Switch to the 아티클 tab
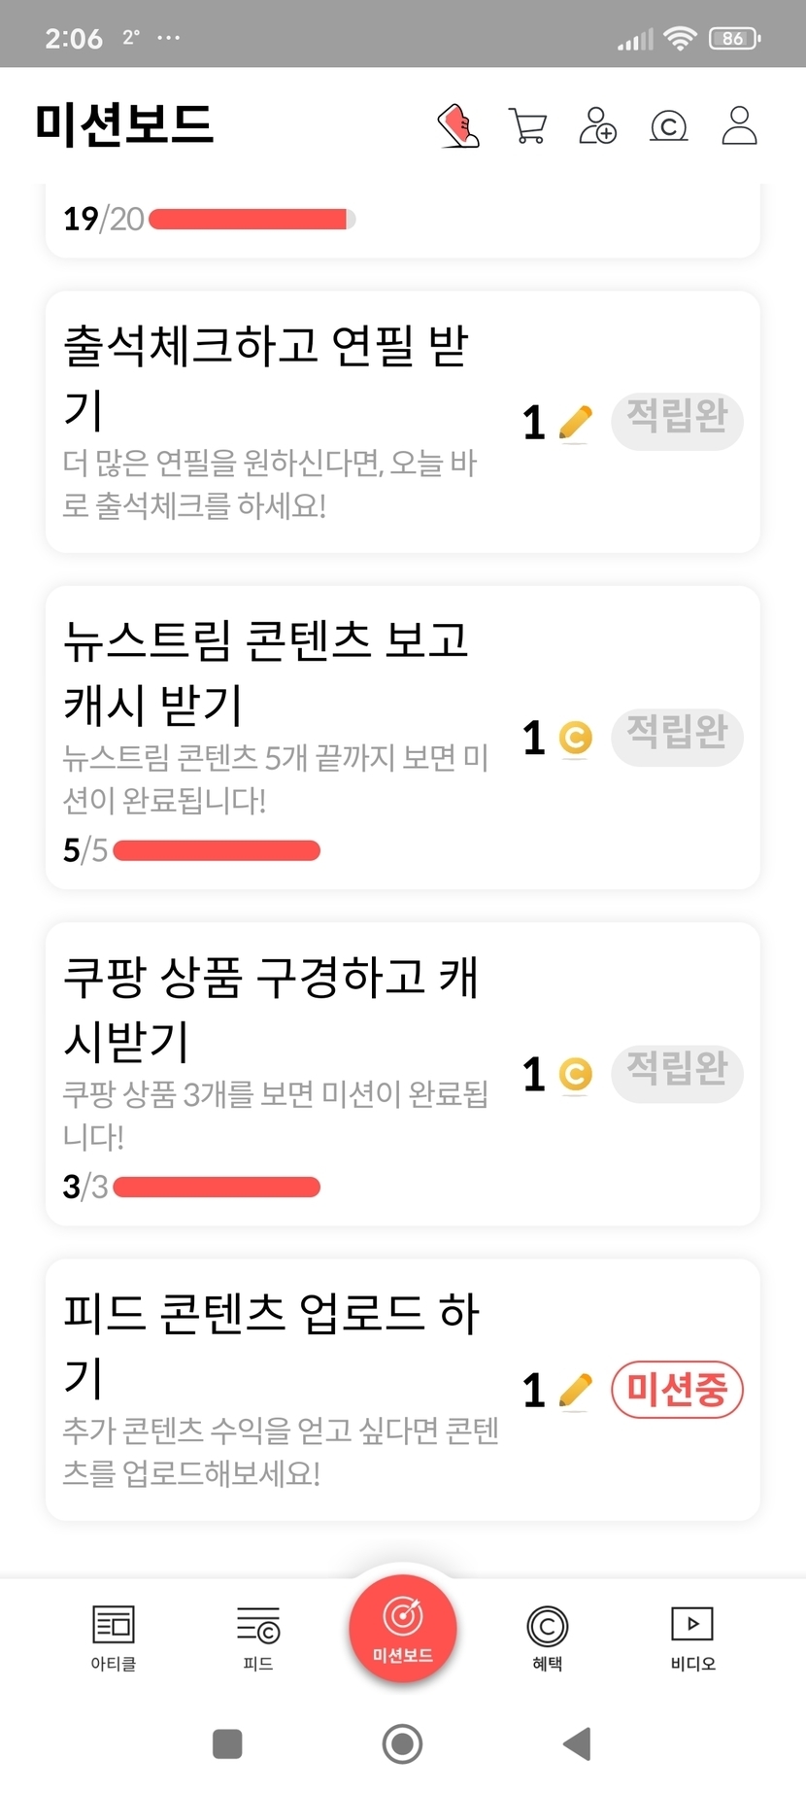The height and width of the screenshot is (1793, 806). pos(114,1638)
